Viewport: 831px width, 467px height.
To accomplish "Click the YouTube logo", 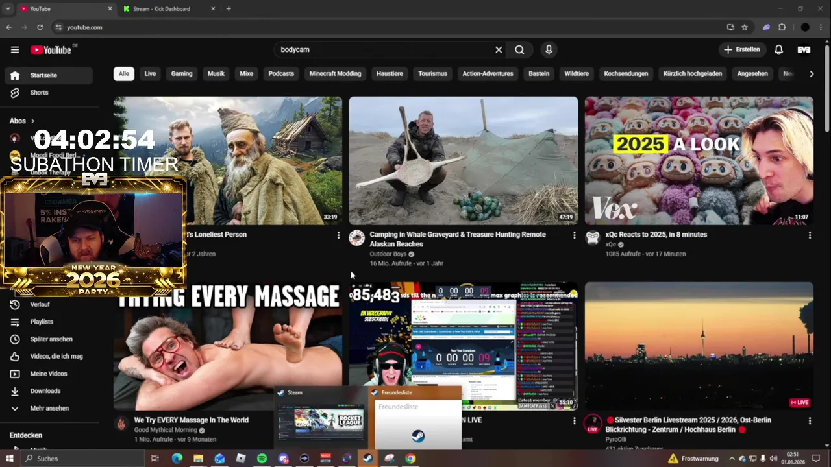I will point(51,50).
